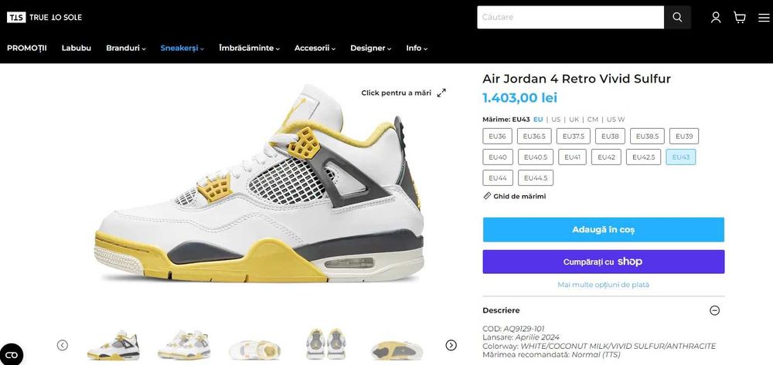
Task: Click the Adaugă în coș button
Action: click(x=604, y=230)
